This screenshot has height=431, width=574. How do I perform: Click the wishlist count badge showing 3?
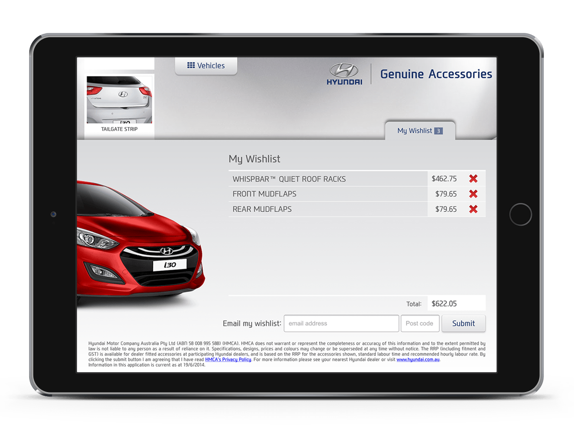click(439, 131)
